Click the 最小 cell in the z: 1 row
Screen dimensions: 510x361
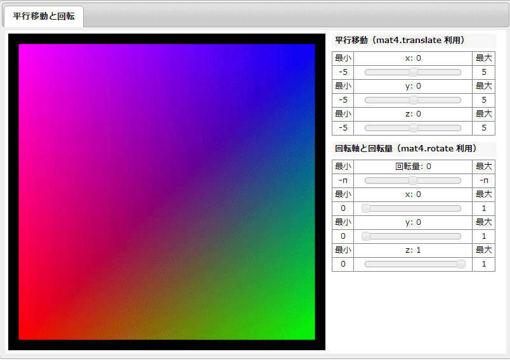pyautogui.click(x=343, y=250)
